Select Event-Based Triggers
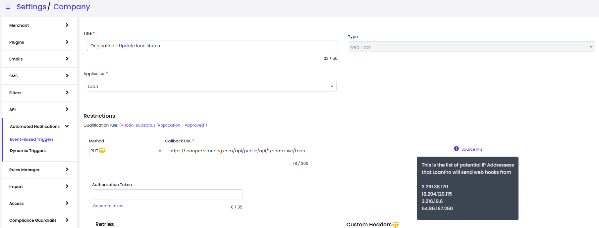 point(31,139)
